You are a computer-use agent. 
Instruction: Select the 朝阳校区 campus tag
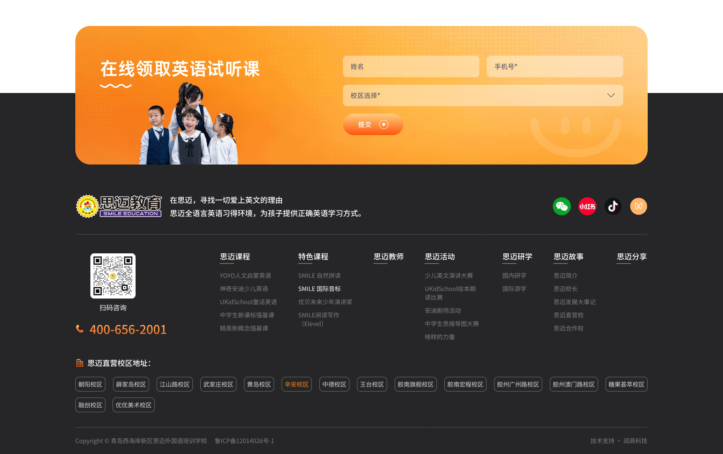90,384
